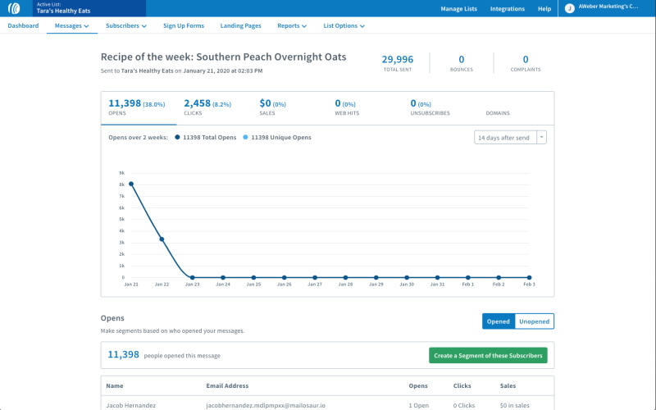Expand the Subscribers dropdown menu
Image resolution: width=656 pixels, height=410 pixels.
pos(126,26)
